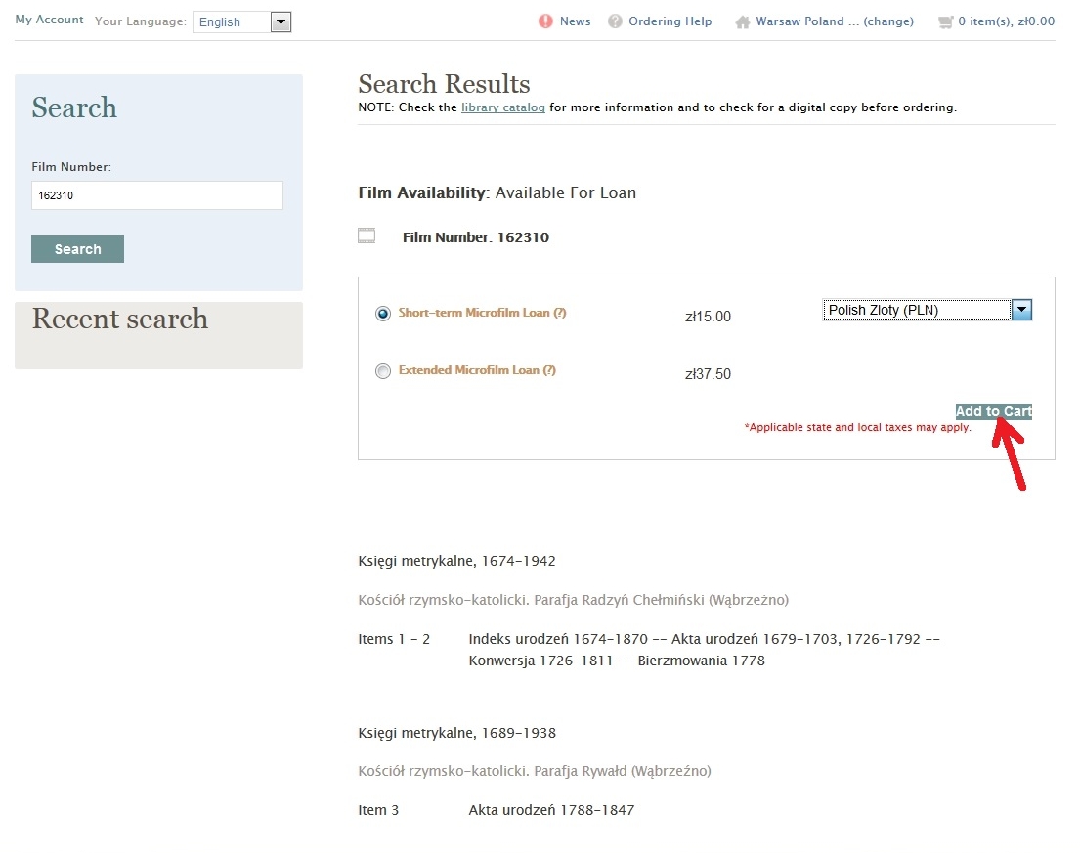Viewport: 1080px width, 853px height.
Task: Click the Add to Cart button
Action: click(x=993, y=411)
